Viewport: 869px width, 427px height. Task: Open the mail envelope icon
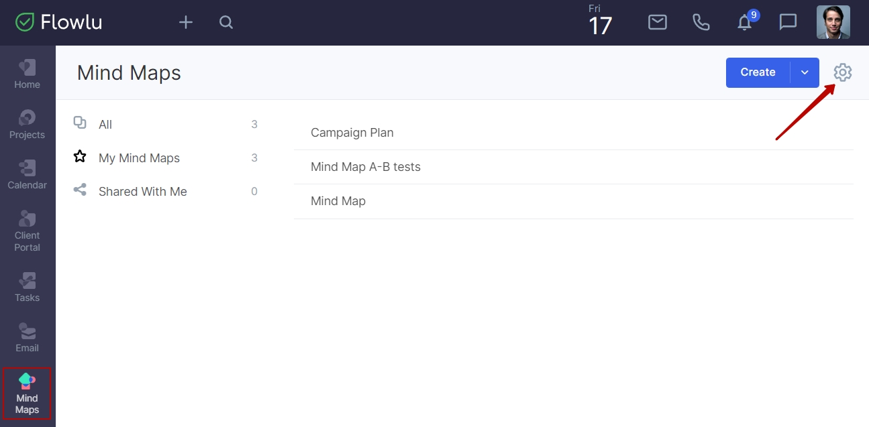[x=658, y=22]
